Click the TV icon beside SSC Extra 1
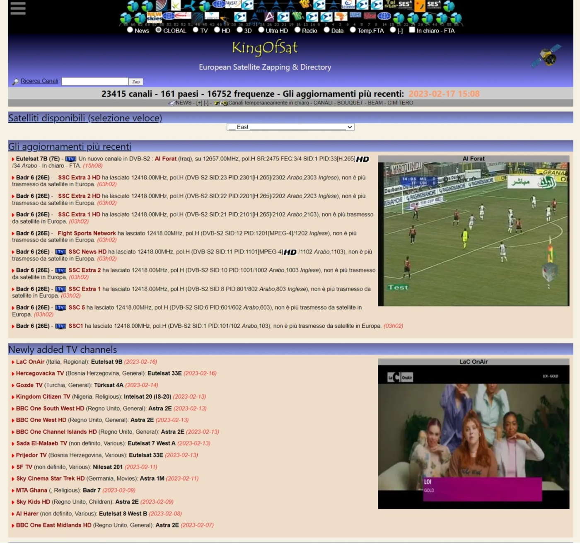This screenshot has height=549, width=580. coord(61,289)
